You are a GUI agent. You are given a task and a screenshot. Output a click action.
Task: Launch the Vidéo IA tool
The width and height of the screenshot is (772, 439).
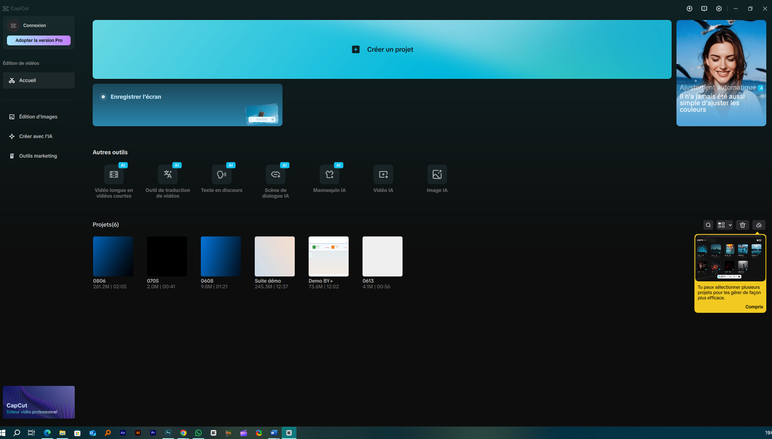[x=383, y=178]
